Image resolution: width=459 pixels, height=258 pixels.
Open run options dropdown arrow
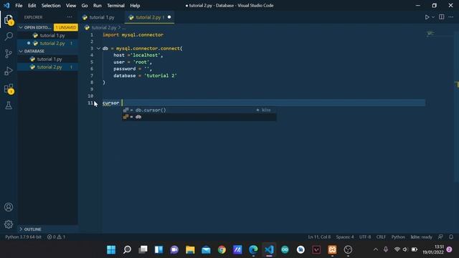click(433, 17)
